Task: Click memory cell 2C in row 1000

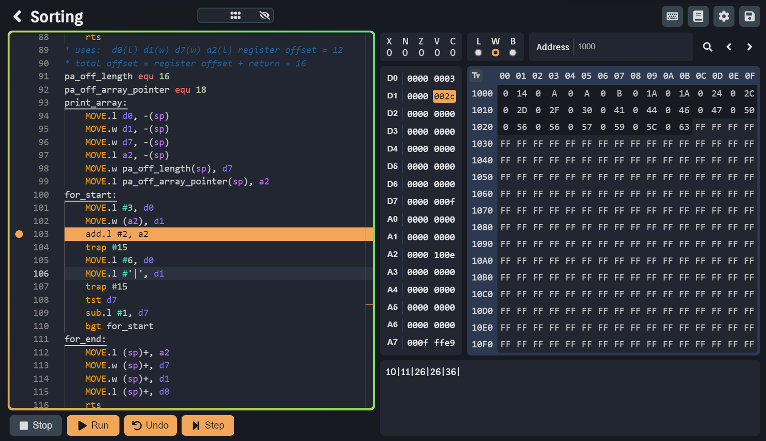Action: click(x=749, y=94)
